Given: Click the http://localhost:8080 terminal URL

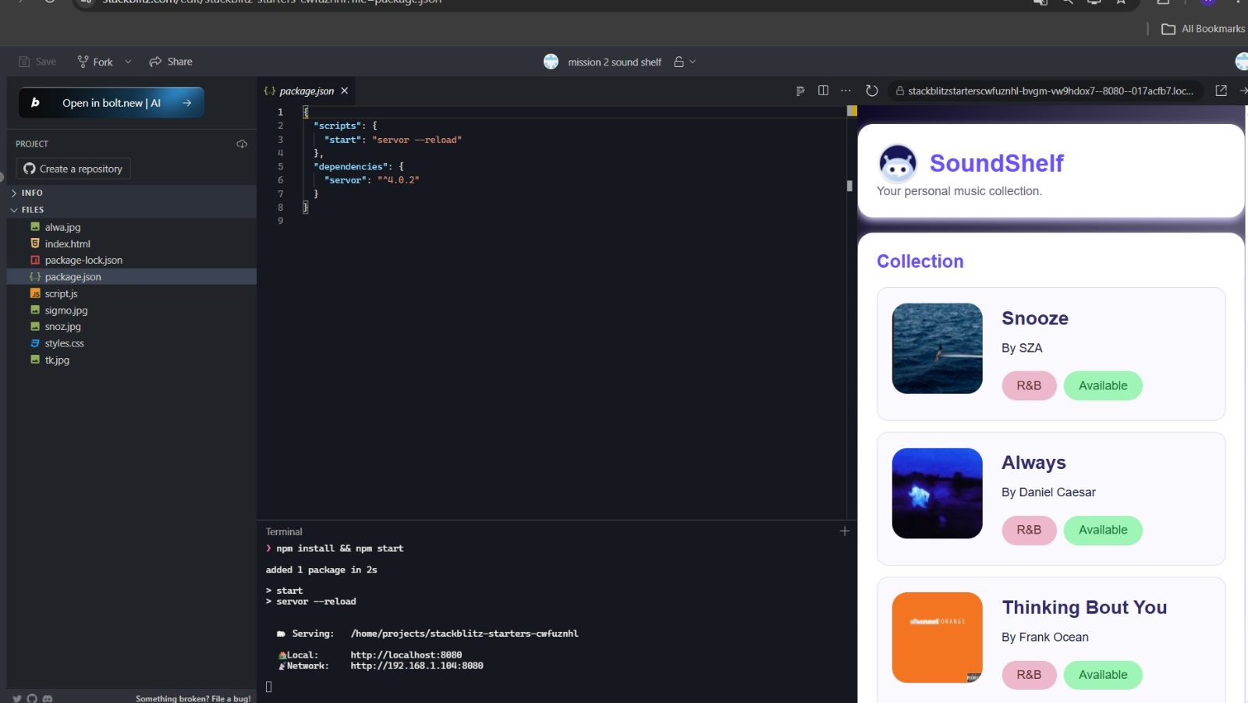Looking at the screenshot, I should tap(406, 655).
